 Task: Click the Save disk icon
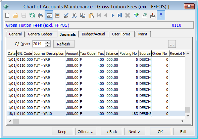(24, 15)
